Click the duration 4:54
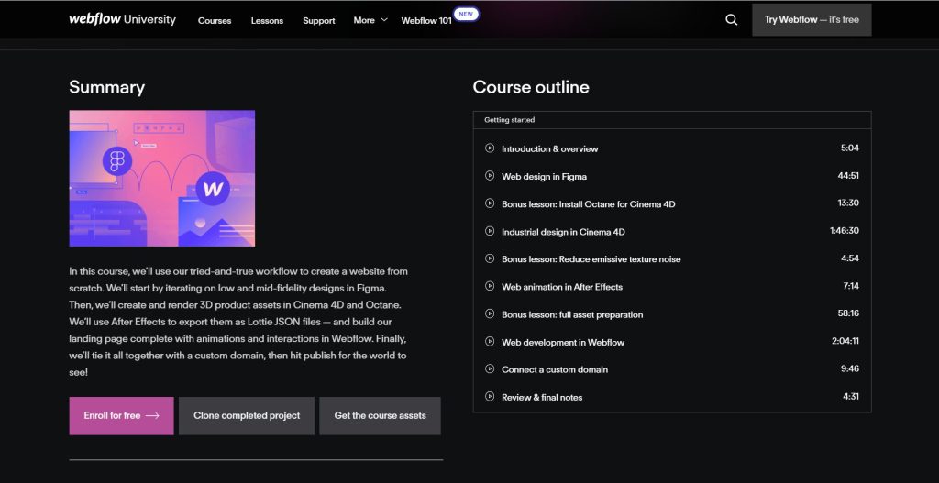The width and height of the screenshot is (939, 483). pos(850,258)
